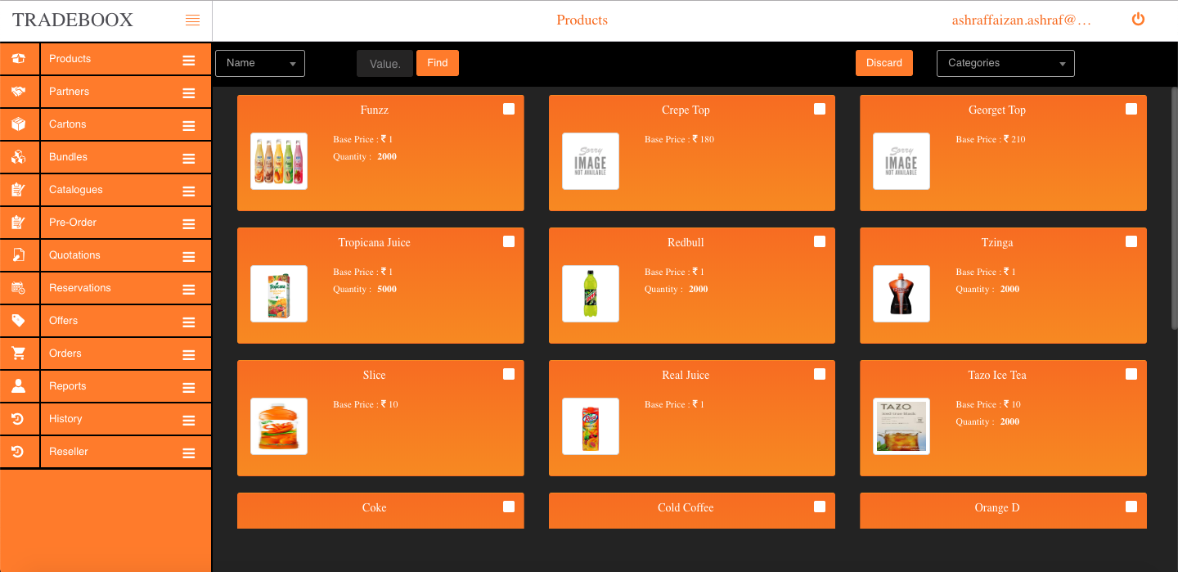Open Bundles from the sidebar

(68, 157)
